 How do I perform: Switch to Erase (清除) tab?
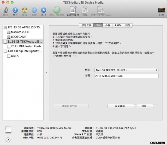[98, 25]
